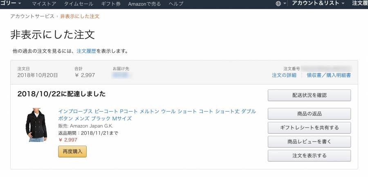Open Amazonで売る in the navigation bar

pyautogui.click(x=144, y=4)
